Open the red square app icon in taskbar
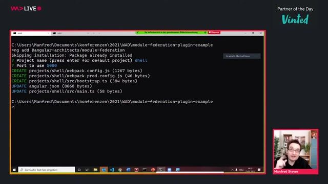328x184 pixels. pos(136,170)
